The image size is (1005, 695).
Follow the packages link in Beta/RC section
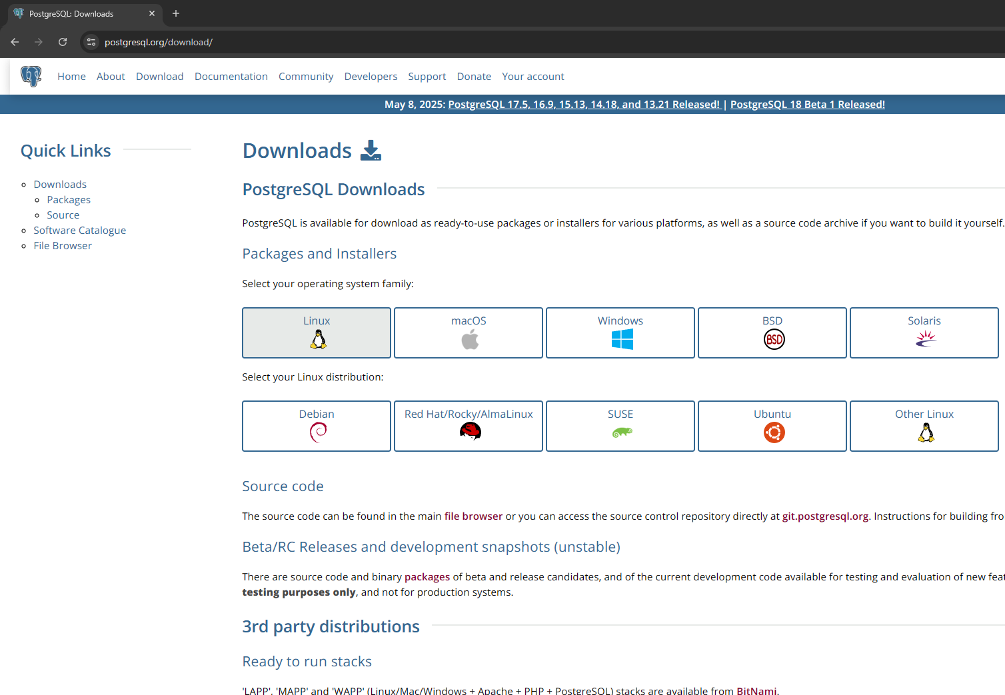pyautogui.click(x=427, y=577)
